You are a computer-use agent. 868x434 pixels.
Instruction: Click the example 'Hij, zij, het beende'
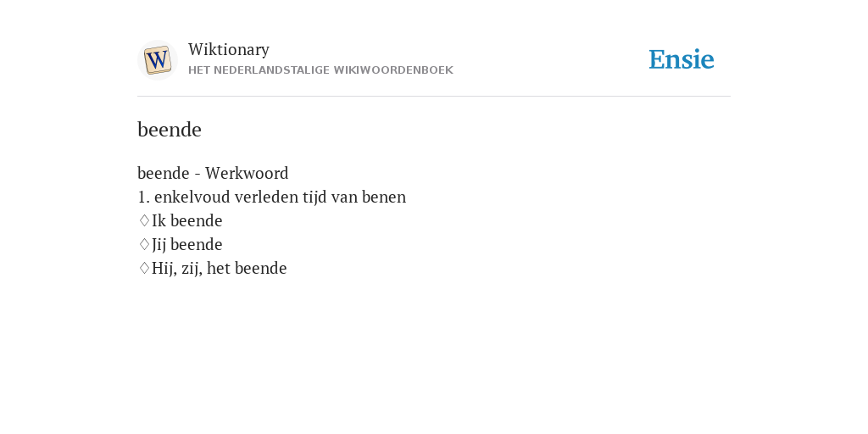pos(220,269)
